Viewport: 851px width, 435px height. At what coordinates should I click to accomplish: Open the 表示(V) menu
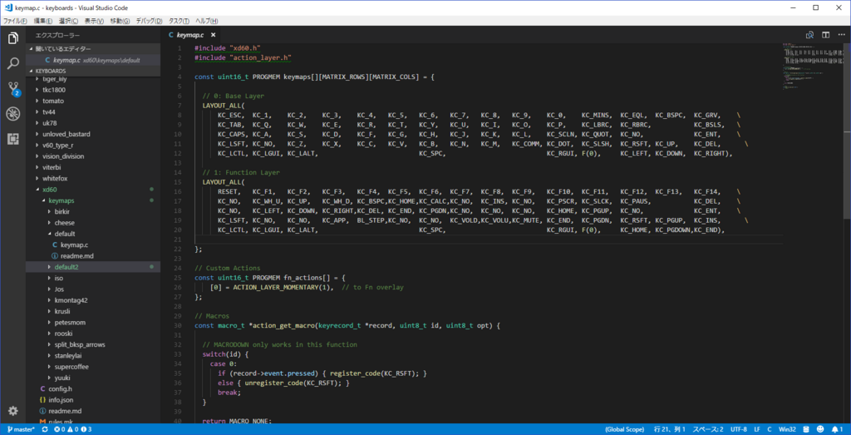[94, 21]
